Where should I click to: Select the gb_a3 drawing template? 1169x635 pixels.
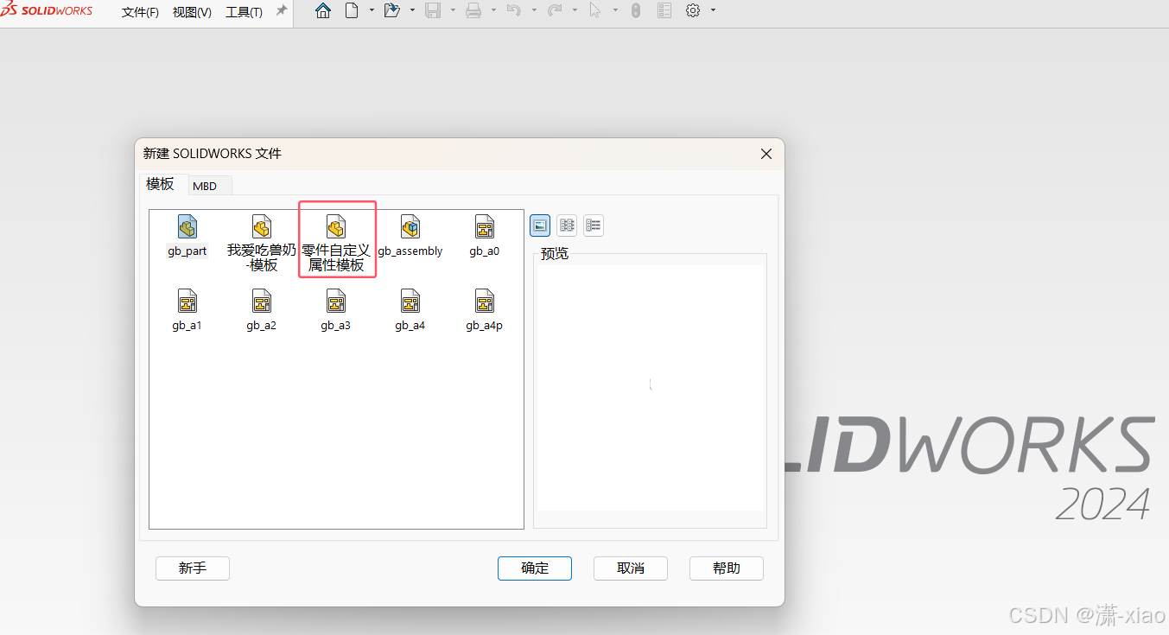336,311
